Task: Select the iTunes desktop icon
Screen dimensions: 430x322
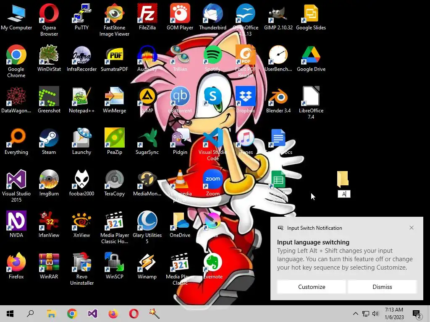Action: [245, 138]
